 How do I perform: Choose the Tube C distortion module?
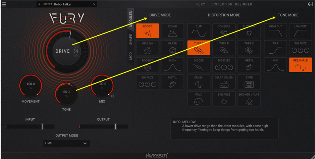pyautogui.click(x=249, y=48)
